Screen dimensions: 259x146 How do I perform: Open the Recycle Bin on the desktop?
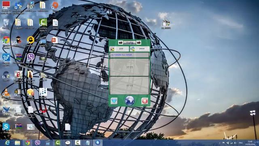(x=6, y=23)
